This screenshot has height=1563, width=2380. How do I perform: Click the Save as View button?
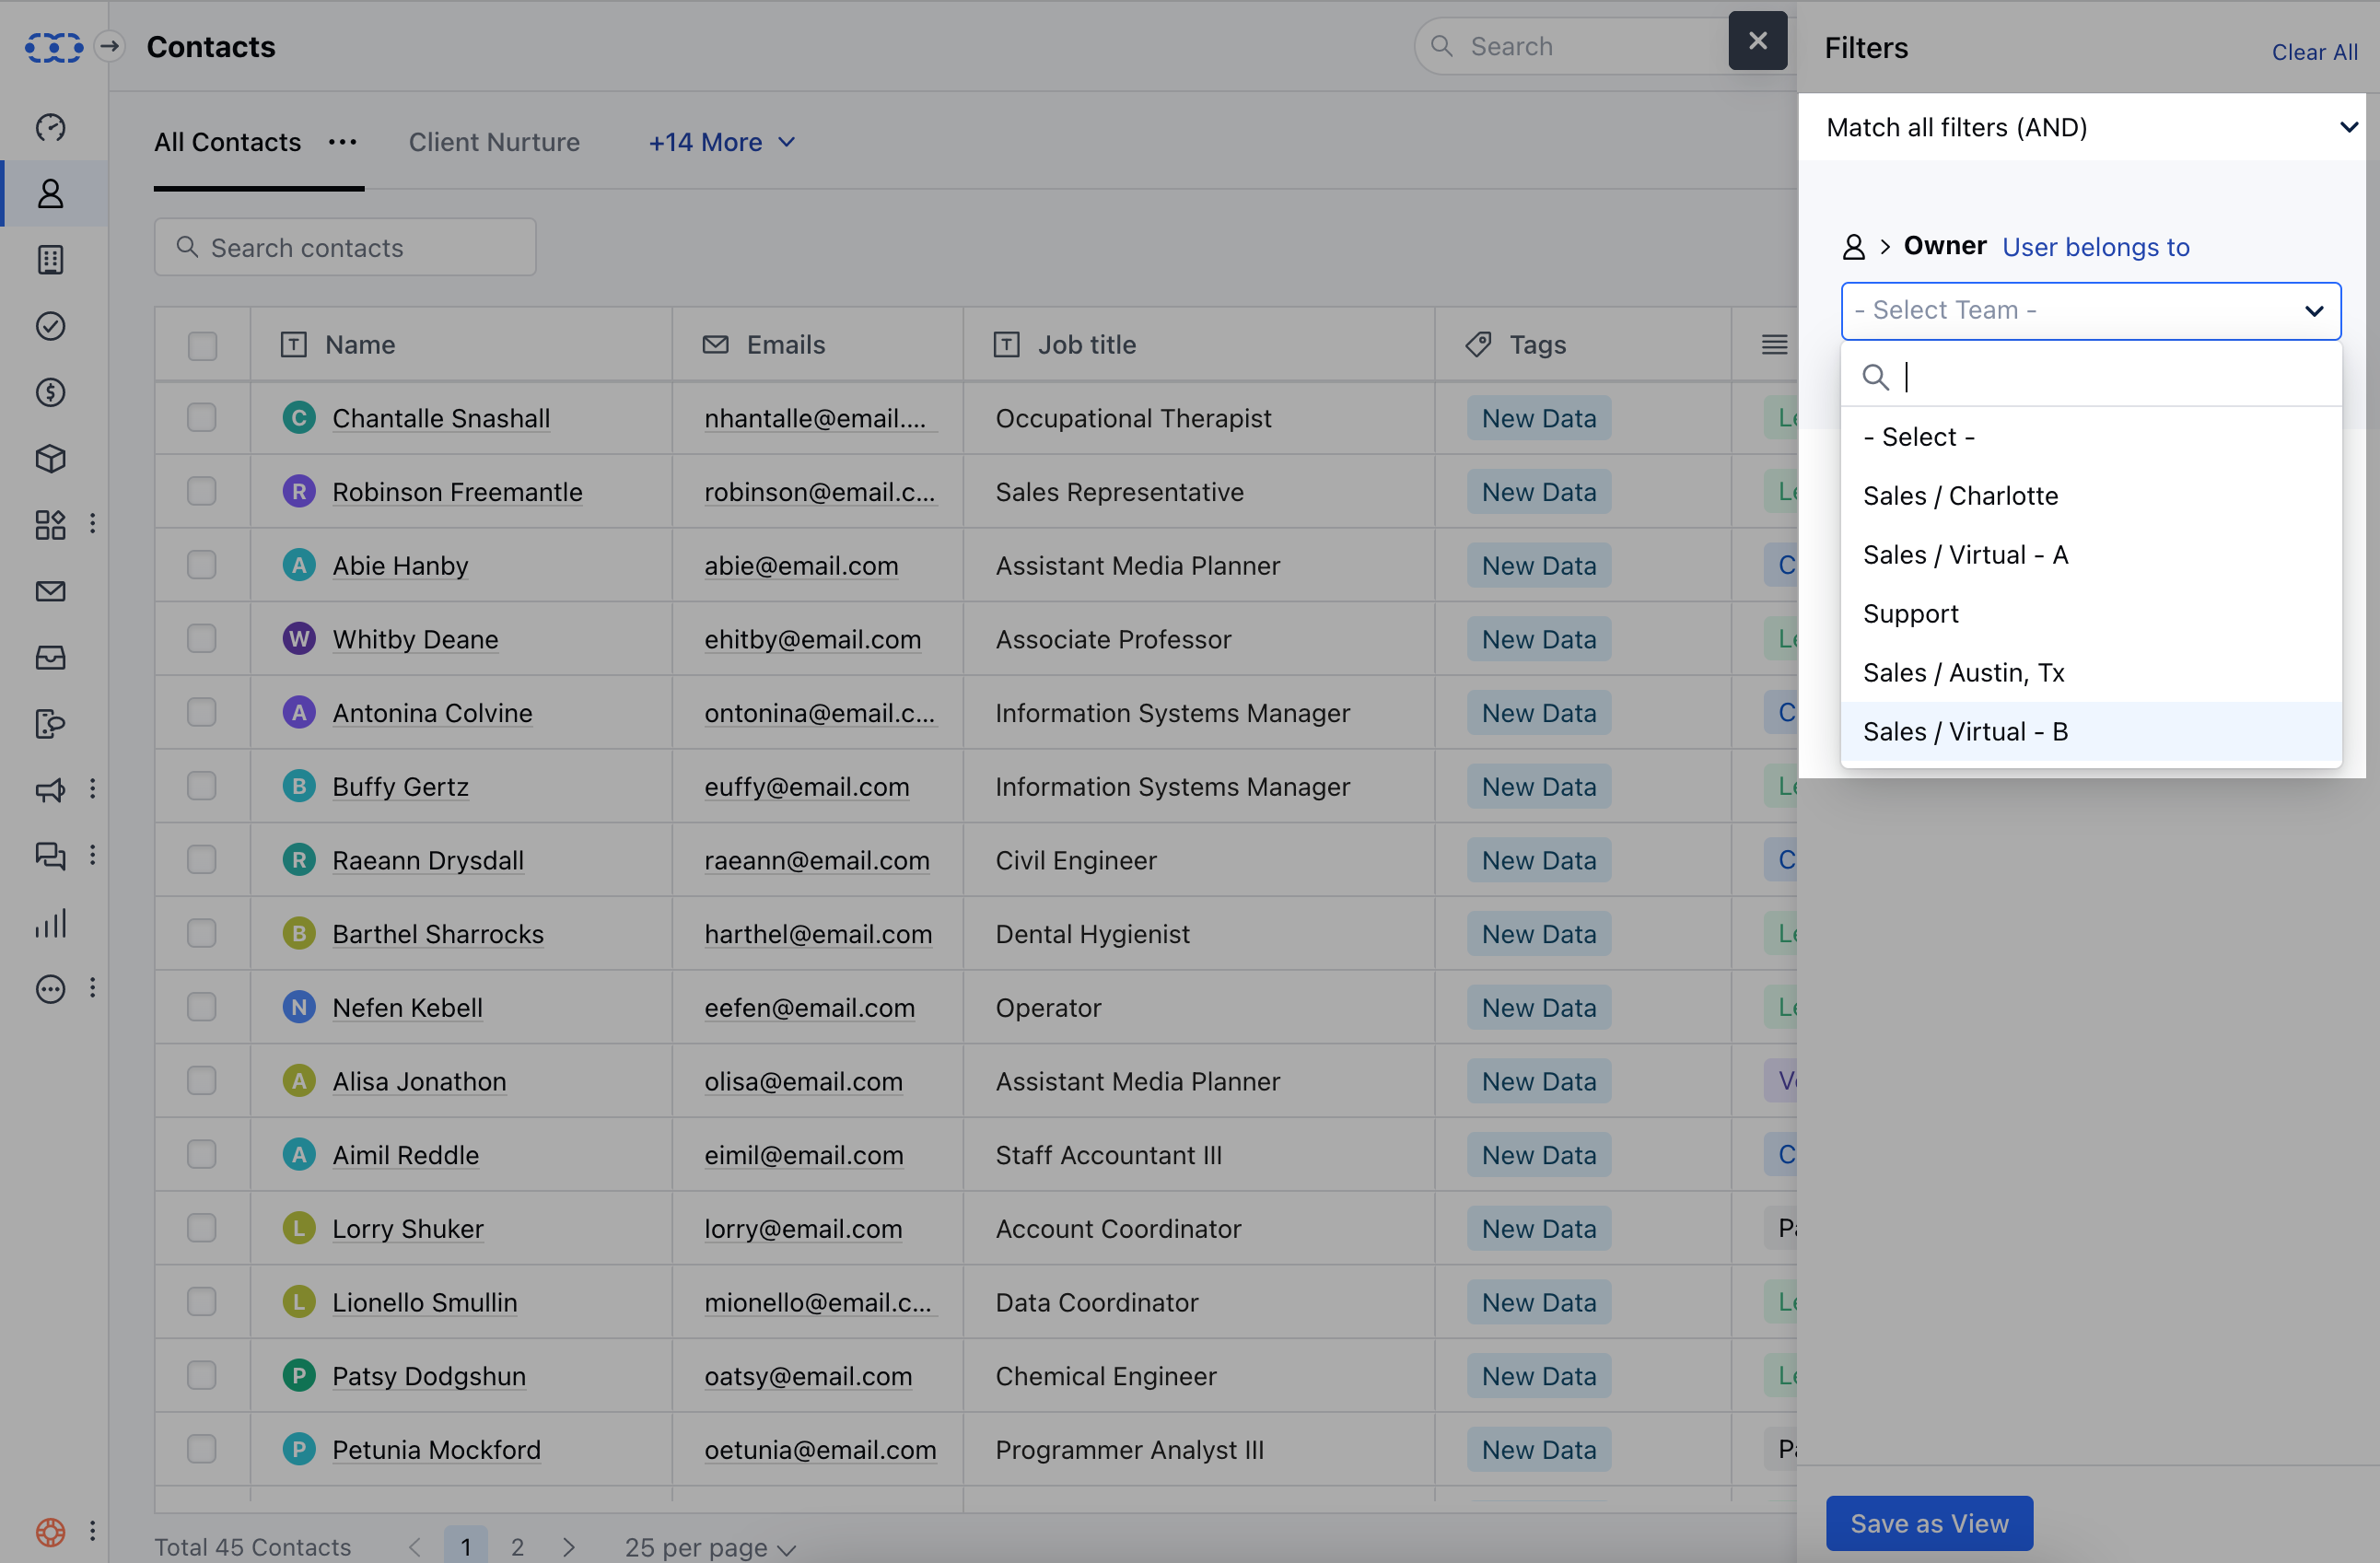point(1928,1523)
